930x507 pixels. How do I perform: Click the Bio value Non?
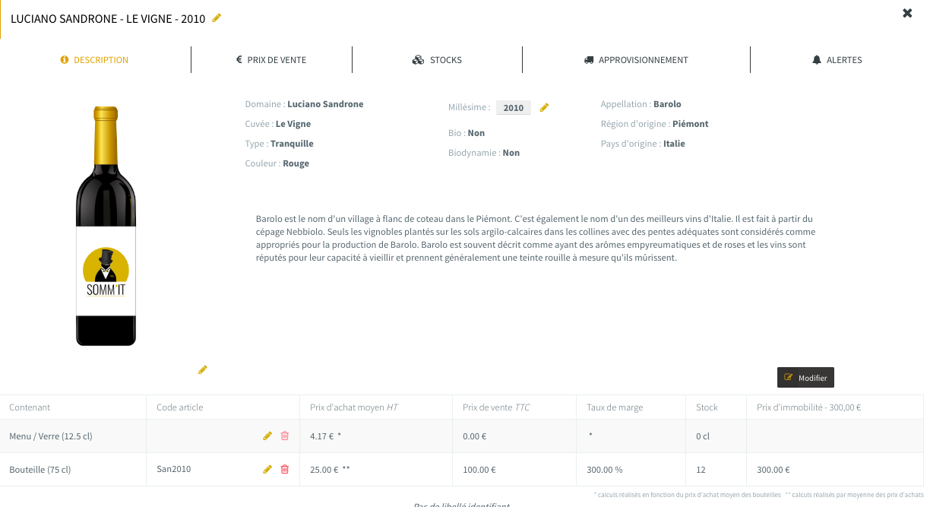(x=476, y=133)
